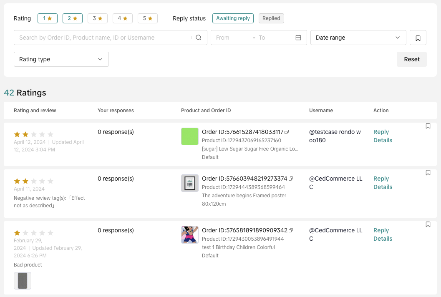
Task: Copy order ID 576603948219273374
Action: point(291,179)
